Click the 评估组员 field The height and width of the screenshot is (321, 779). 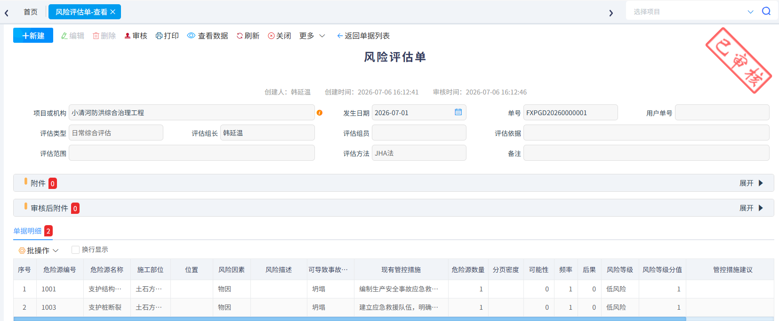click(x=419, y=133)
